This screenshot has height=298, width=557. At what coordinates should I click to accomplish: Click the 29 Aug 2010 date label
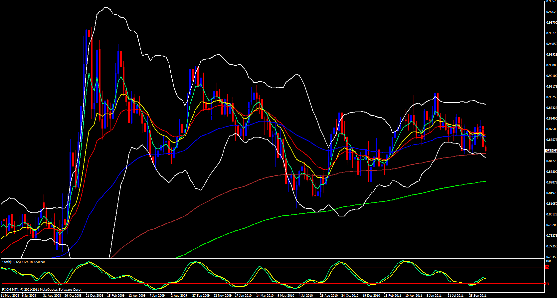pos(329,296)
